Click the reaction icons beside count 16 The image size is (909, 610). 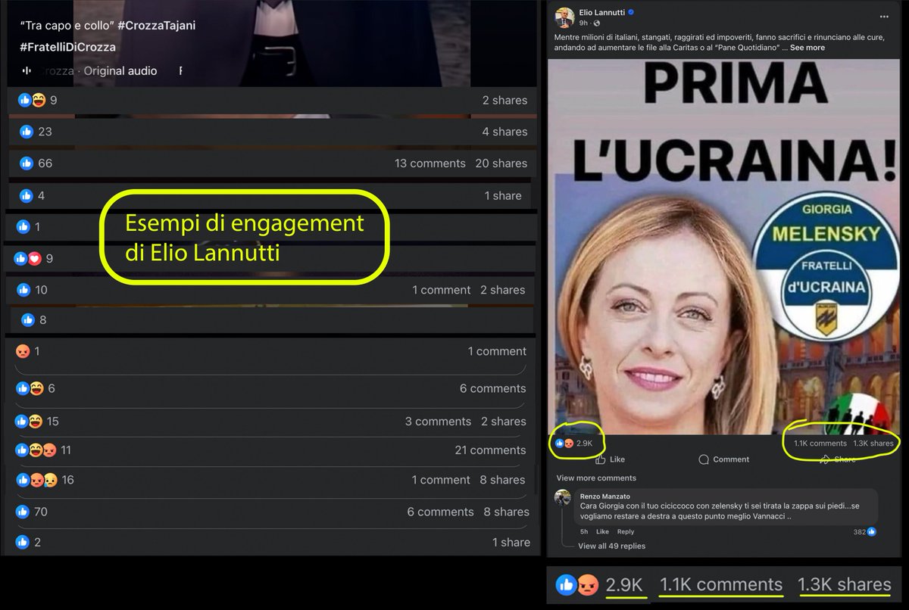point(36,481)
